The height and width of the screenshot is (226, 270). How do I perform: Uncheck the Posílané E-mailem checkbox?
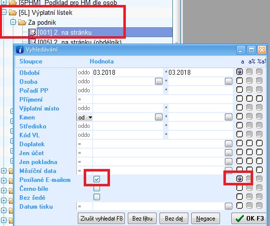tap(97, 179)
